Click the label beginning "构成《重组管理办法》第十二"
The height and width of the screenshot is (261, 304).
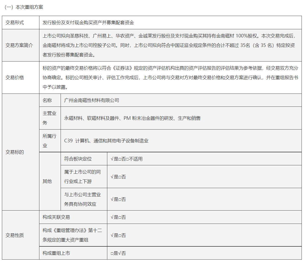[x=72, y=235]
